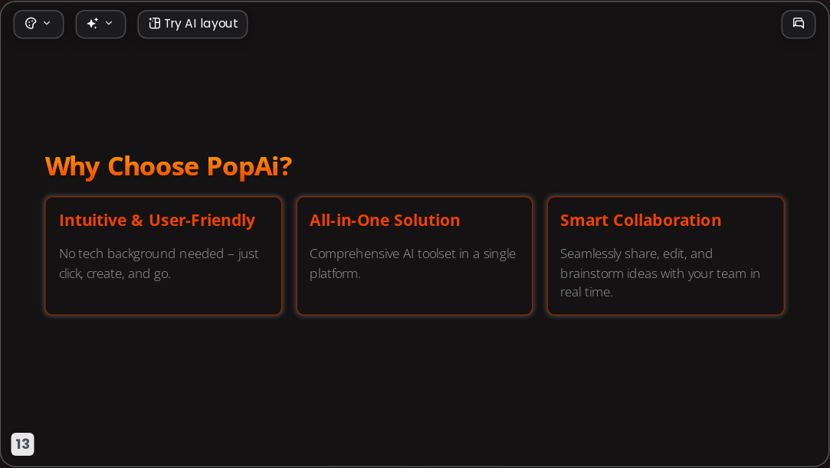Click the Try AI layout button
The width and height of the screenshot is (830, 468).
(x=192, y=24)
